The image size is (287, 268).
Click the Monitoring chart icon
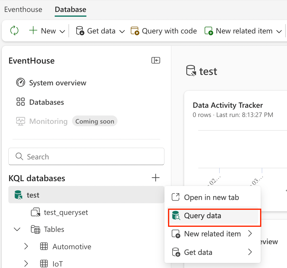coord(21,121)
